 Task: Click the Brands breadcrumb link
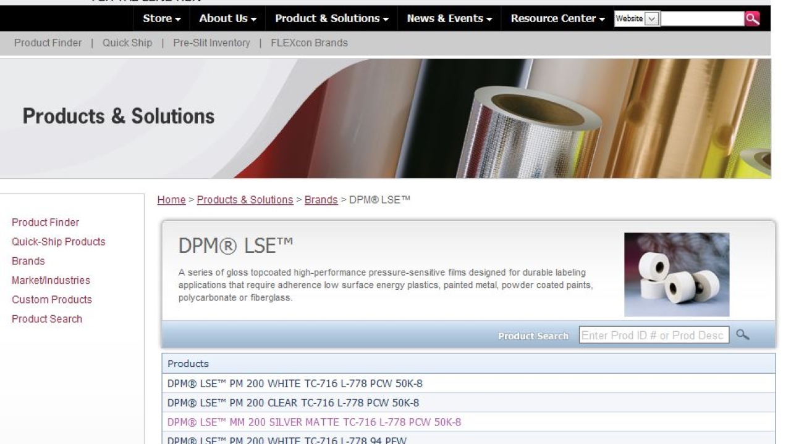321,200
